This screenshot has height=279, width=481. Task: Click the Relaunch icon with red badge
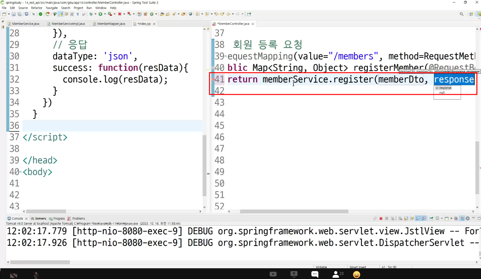[47, 14]
